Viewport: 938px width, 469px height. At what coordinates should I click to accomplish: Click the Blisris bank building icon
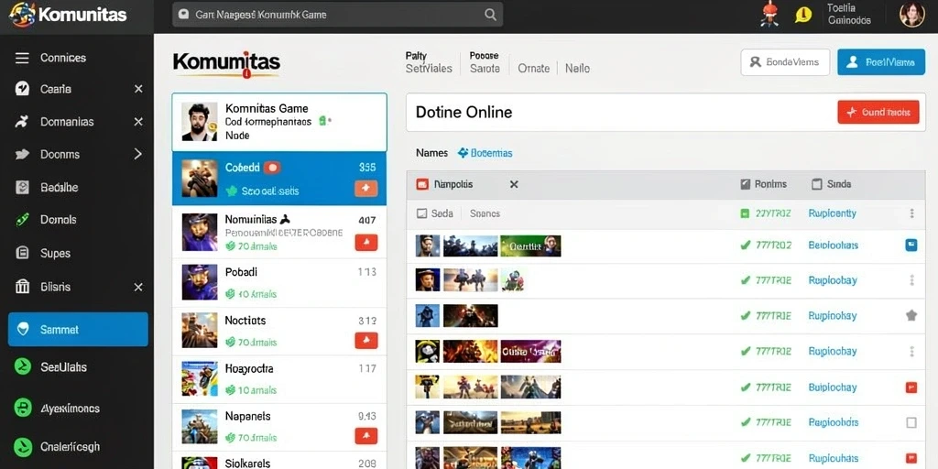point(22,287)
